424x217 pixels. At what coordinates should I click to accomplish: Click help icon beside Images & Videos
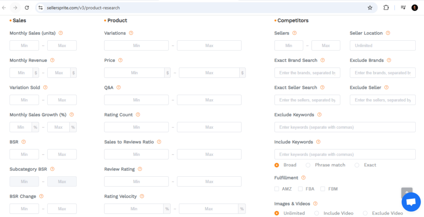315,204
